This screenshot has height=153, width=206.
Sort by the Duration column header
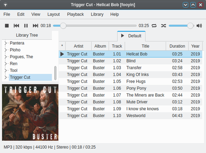[x=177, y=46]
